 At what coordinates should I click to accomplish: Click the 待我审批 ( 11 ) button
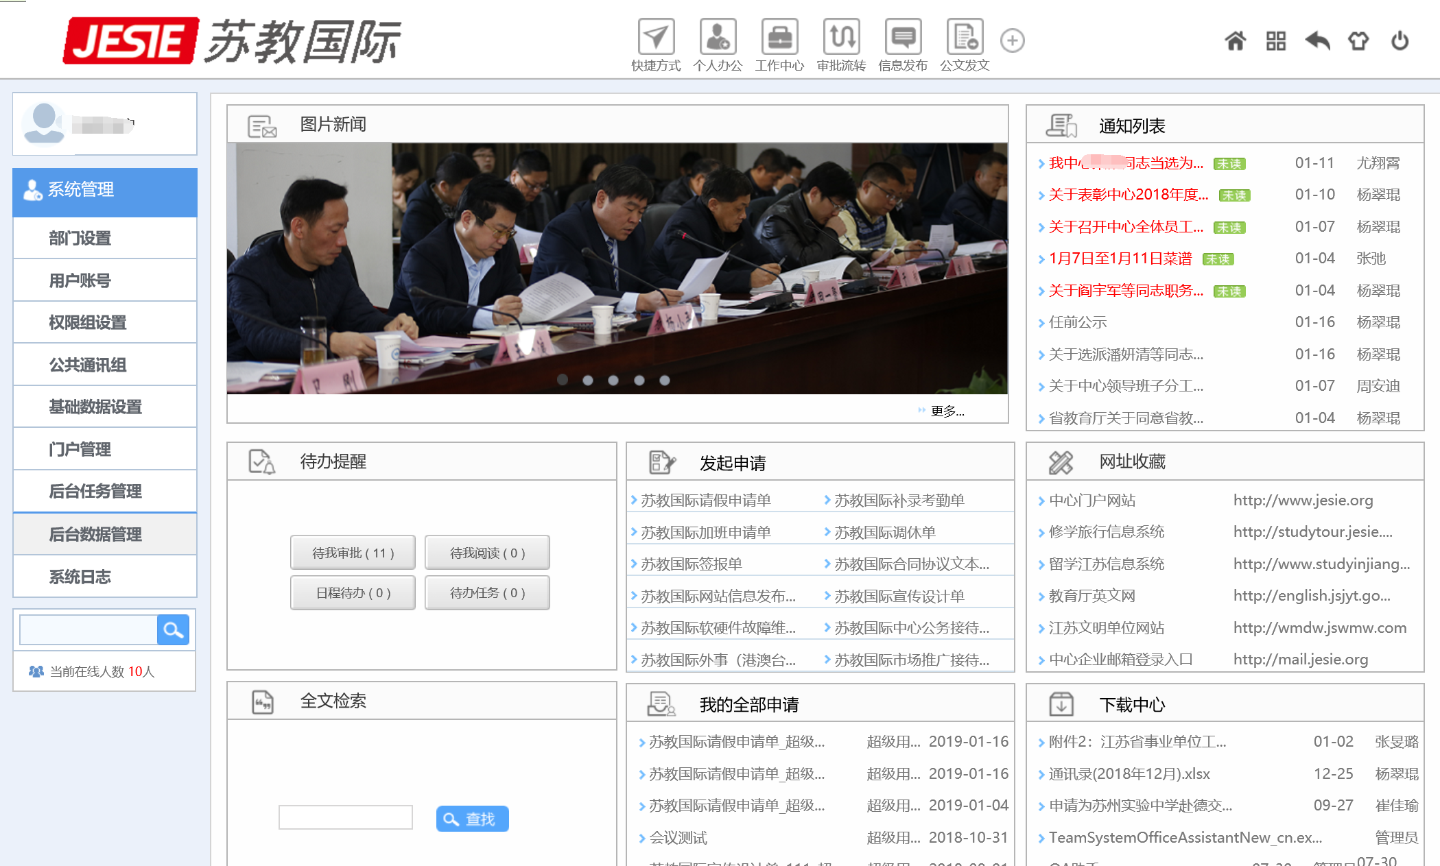pos(352,552)
